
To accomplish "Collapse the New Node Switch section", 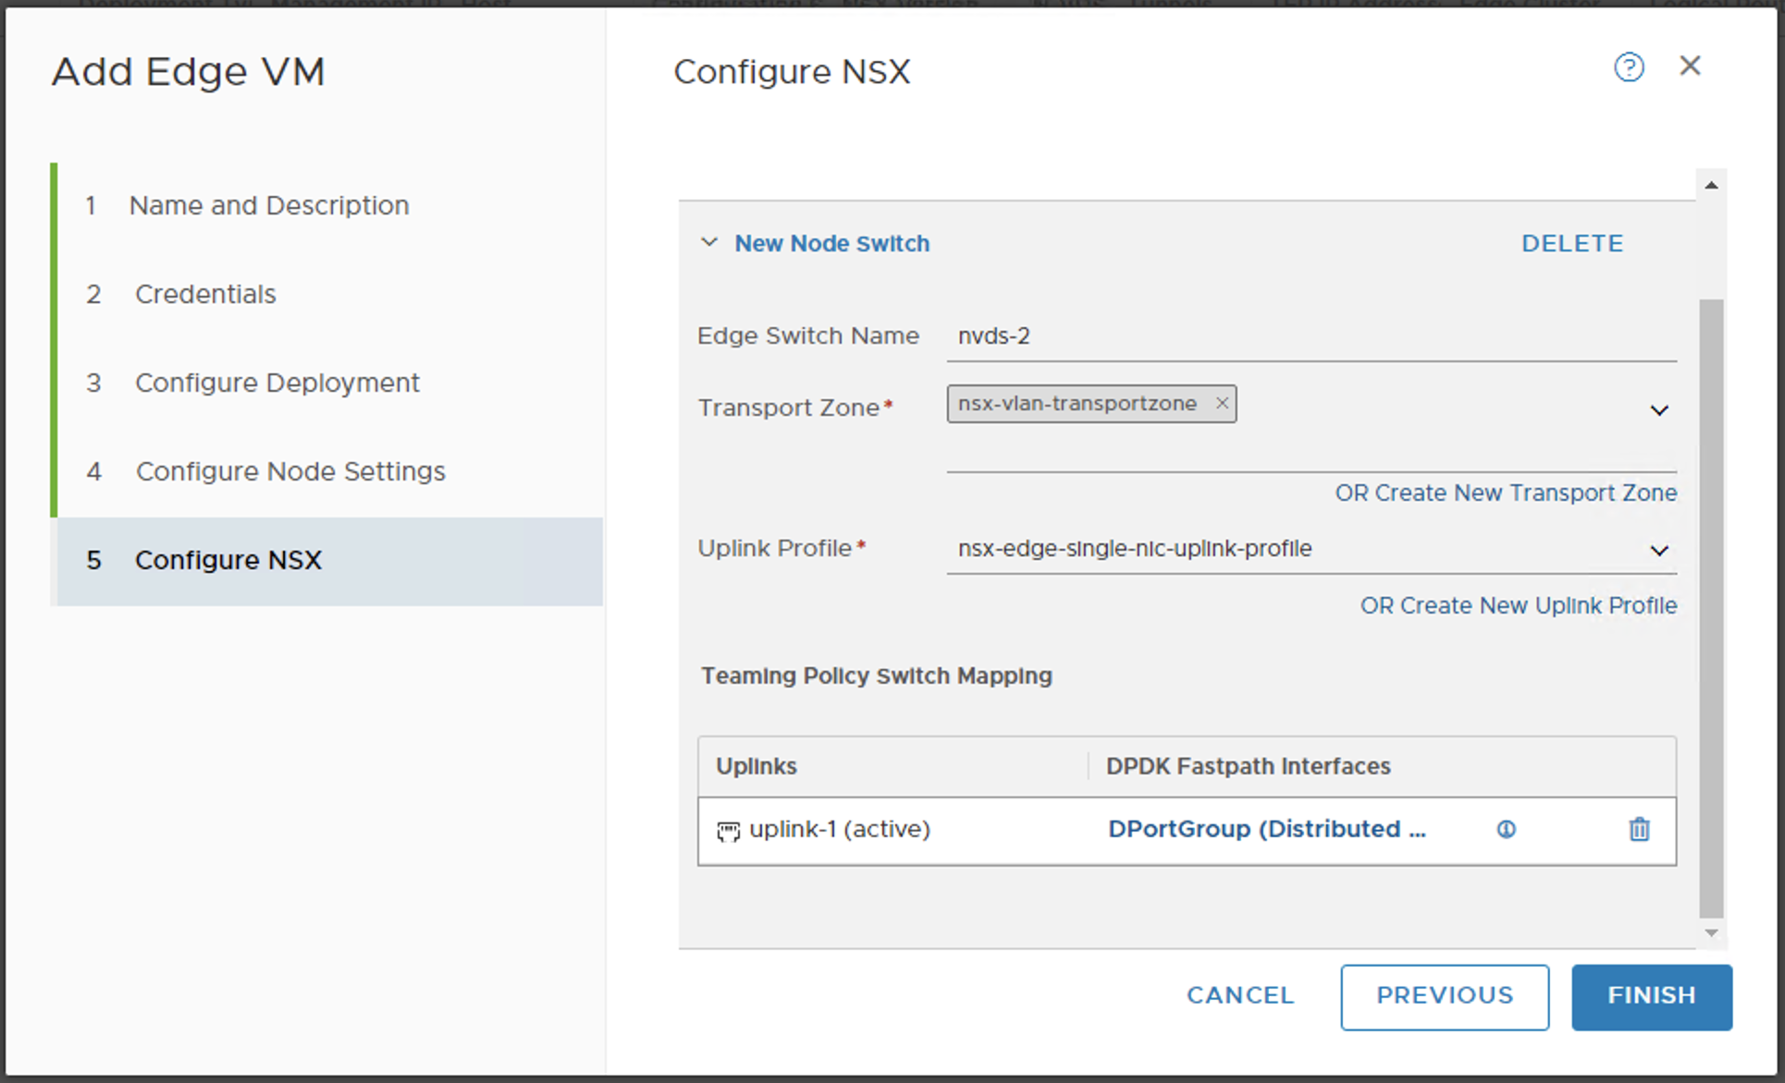I will pos(709,242).
